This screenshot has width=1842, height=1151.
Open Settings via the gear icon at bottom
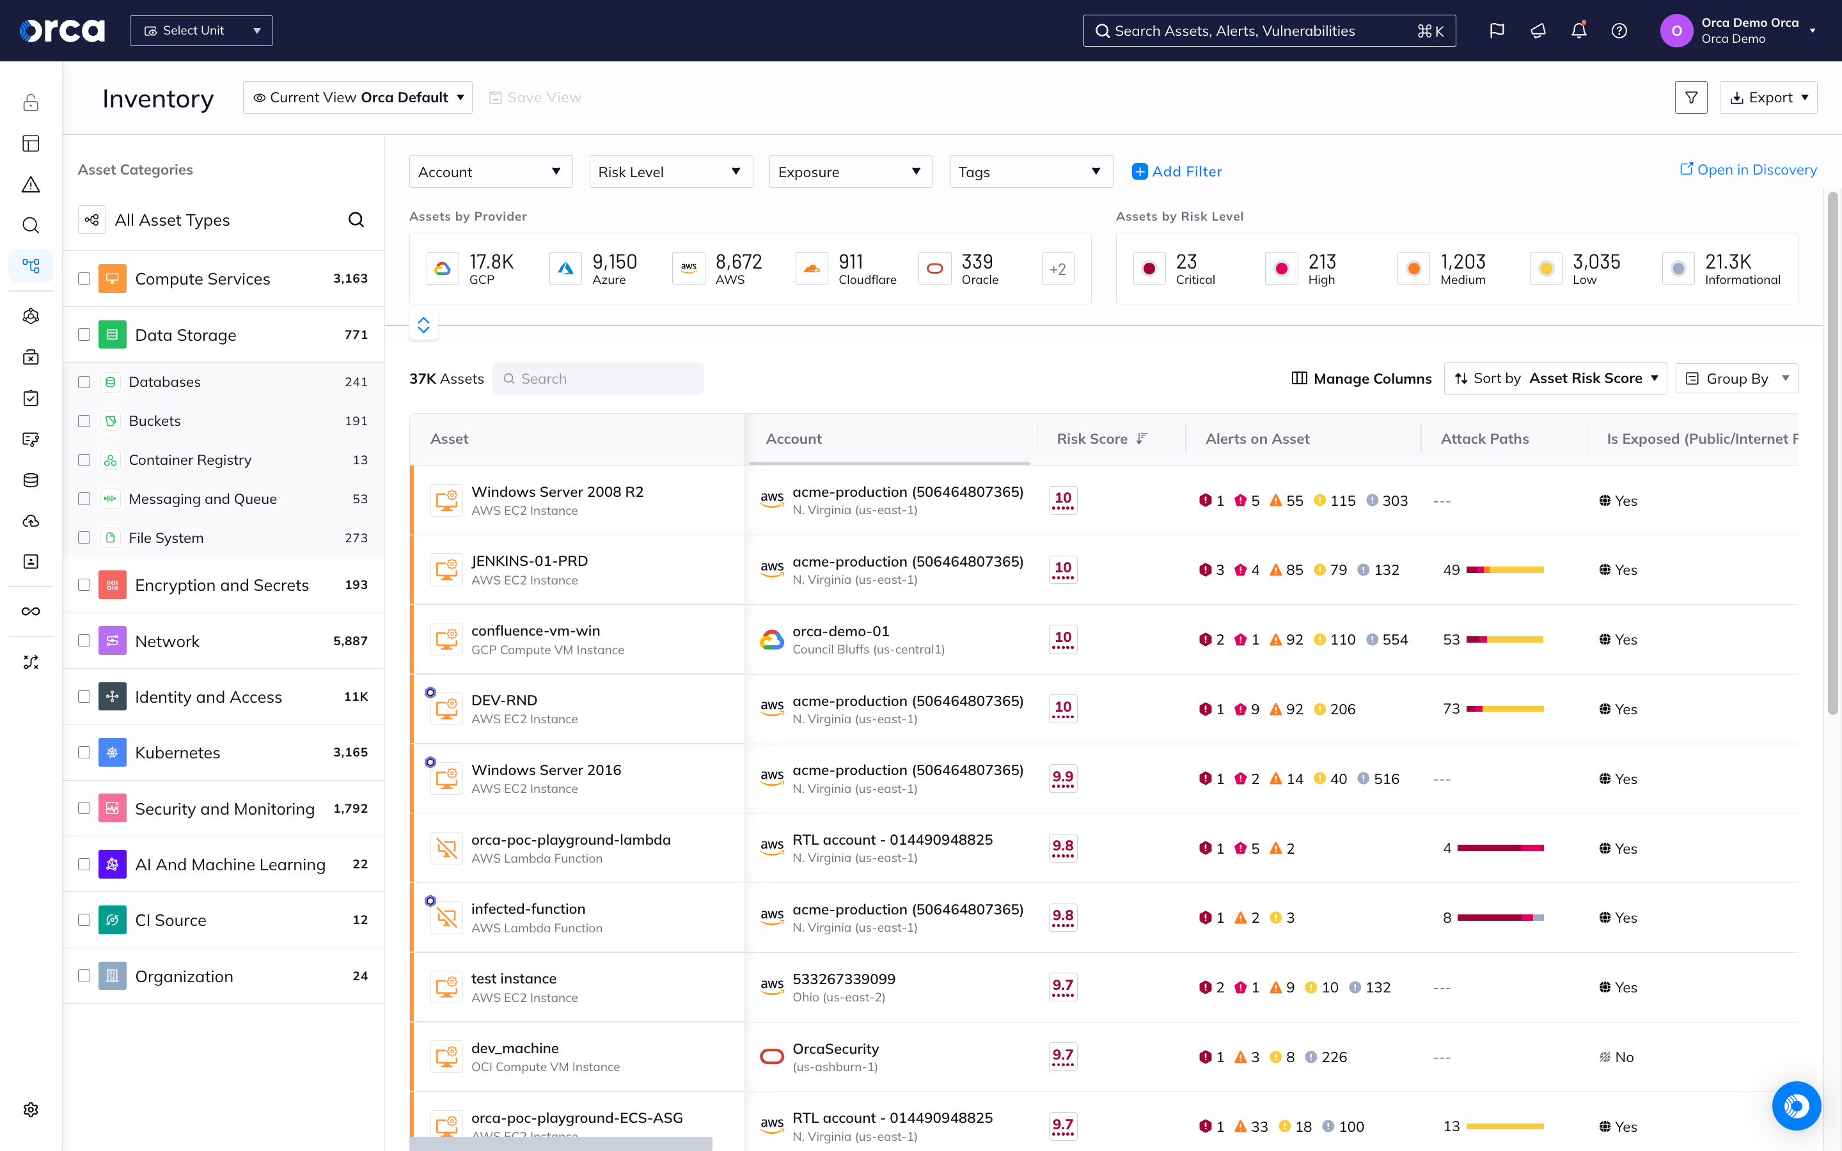(31, 1109)
